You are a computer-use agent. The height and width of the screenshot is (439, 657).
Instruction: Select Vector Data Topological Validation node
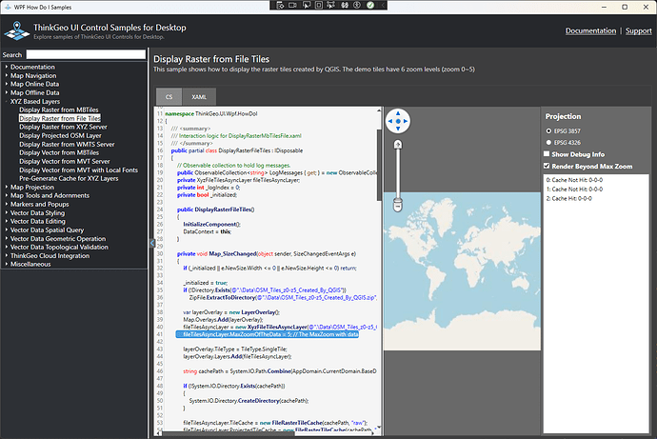pyautogui.click(x=59, y=248)
